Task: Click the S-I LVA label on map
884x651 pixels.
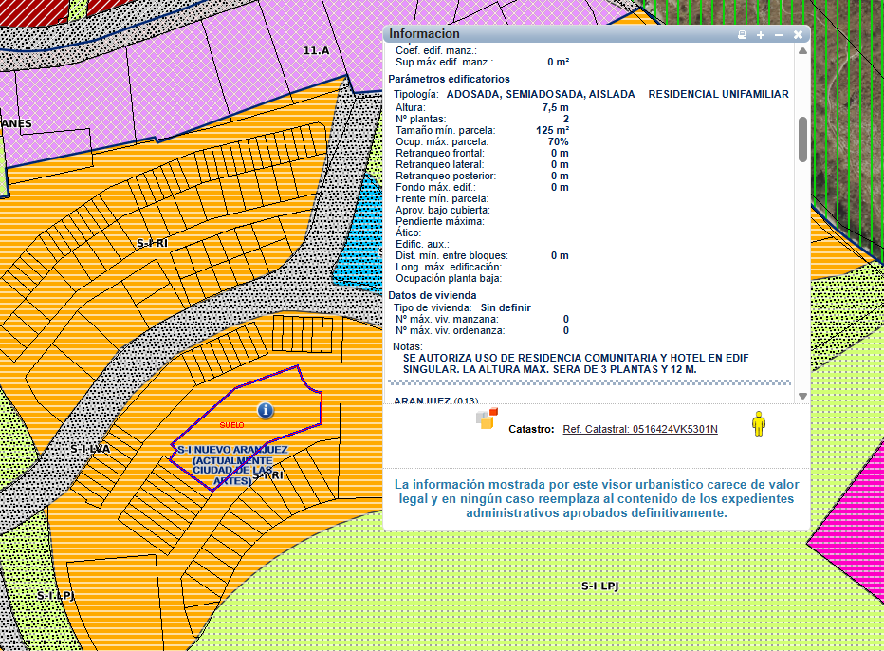Action: coord(90,447)
